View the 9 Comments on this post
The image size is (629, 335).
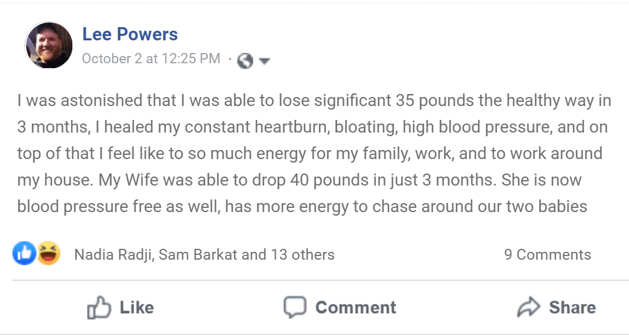click(x=548, y=255)
